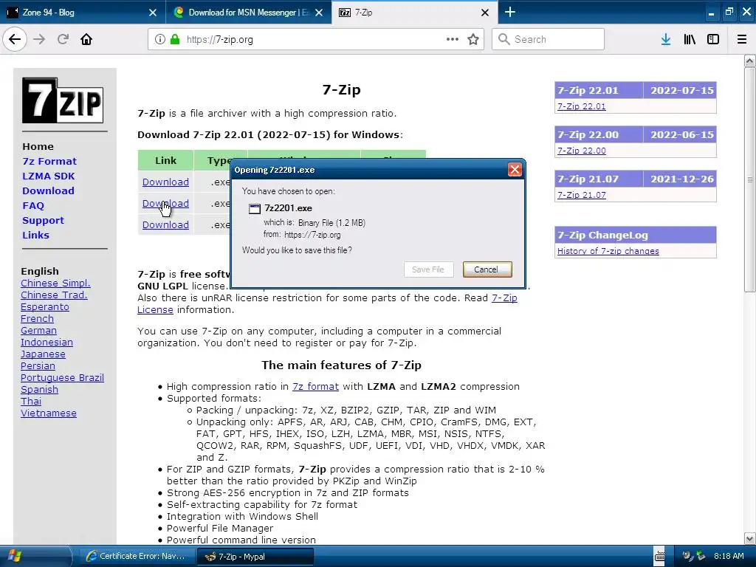Close the Opening 7z2201.exe dialog with X

coord(515,170)
